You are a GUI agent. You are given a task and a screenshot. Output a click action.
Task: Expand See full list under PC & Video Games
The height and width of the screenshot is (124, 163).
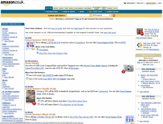coord(9,100)
